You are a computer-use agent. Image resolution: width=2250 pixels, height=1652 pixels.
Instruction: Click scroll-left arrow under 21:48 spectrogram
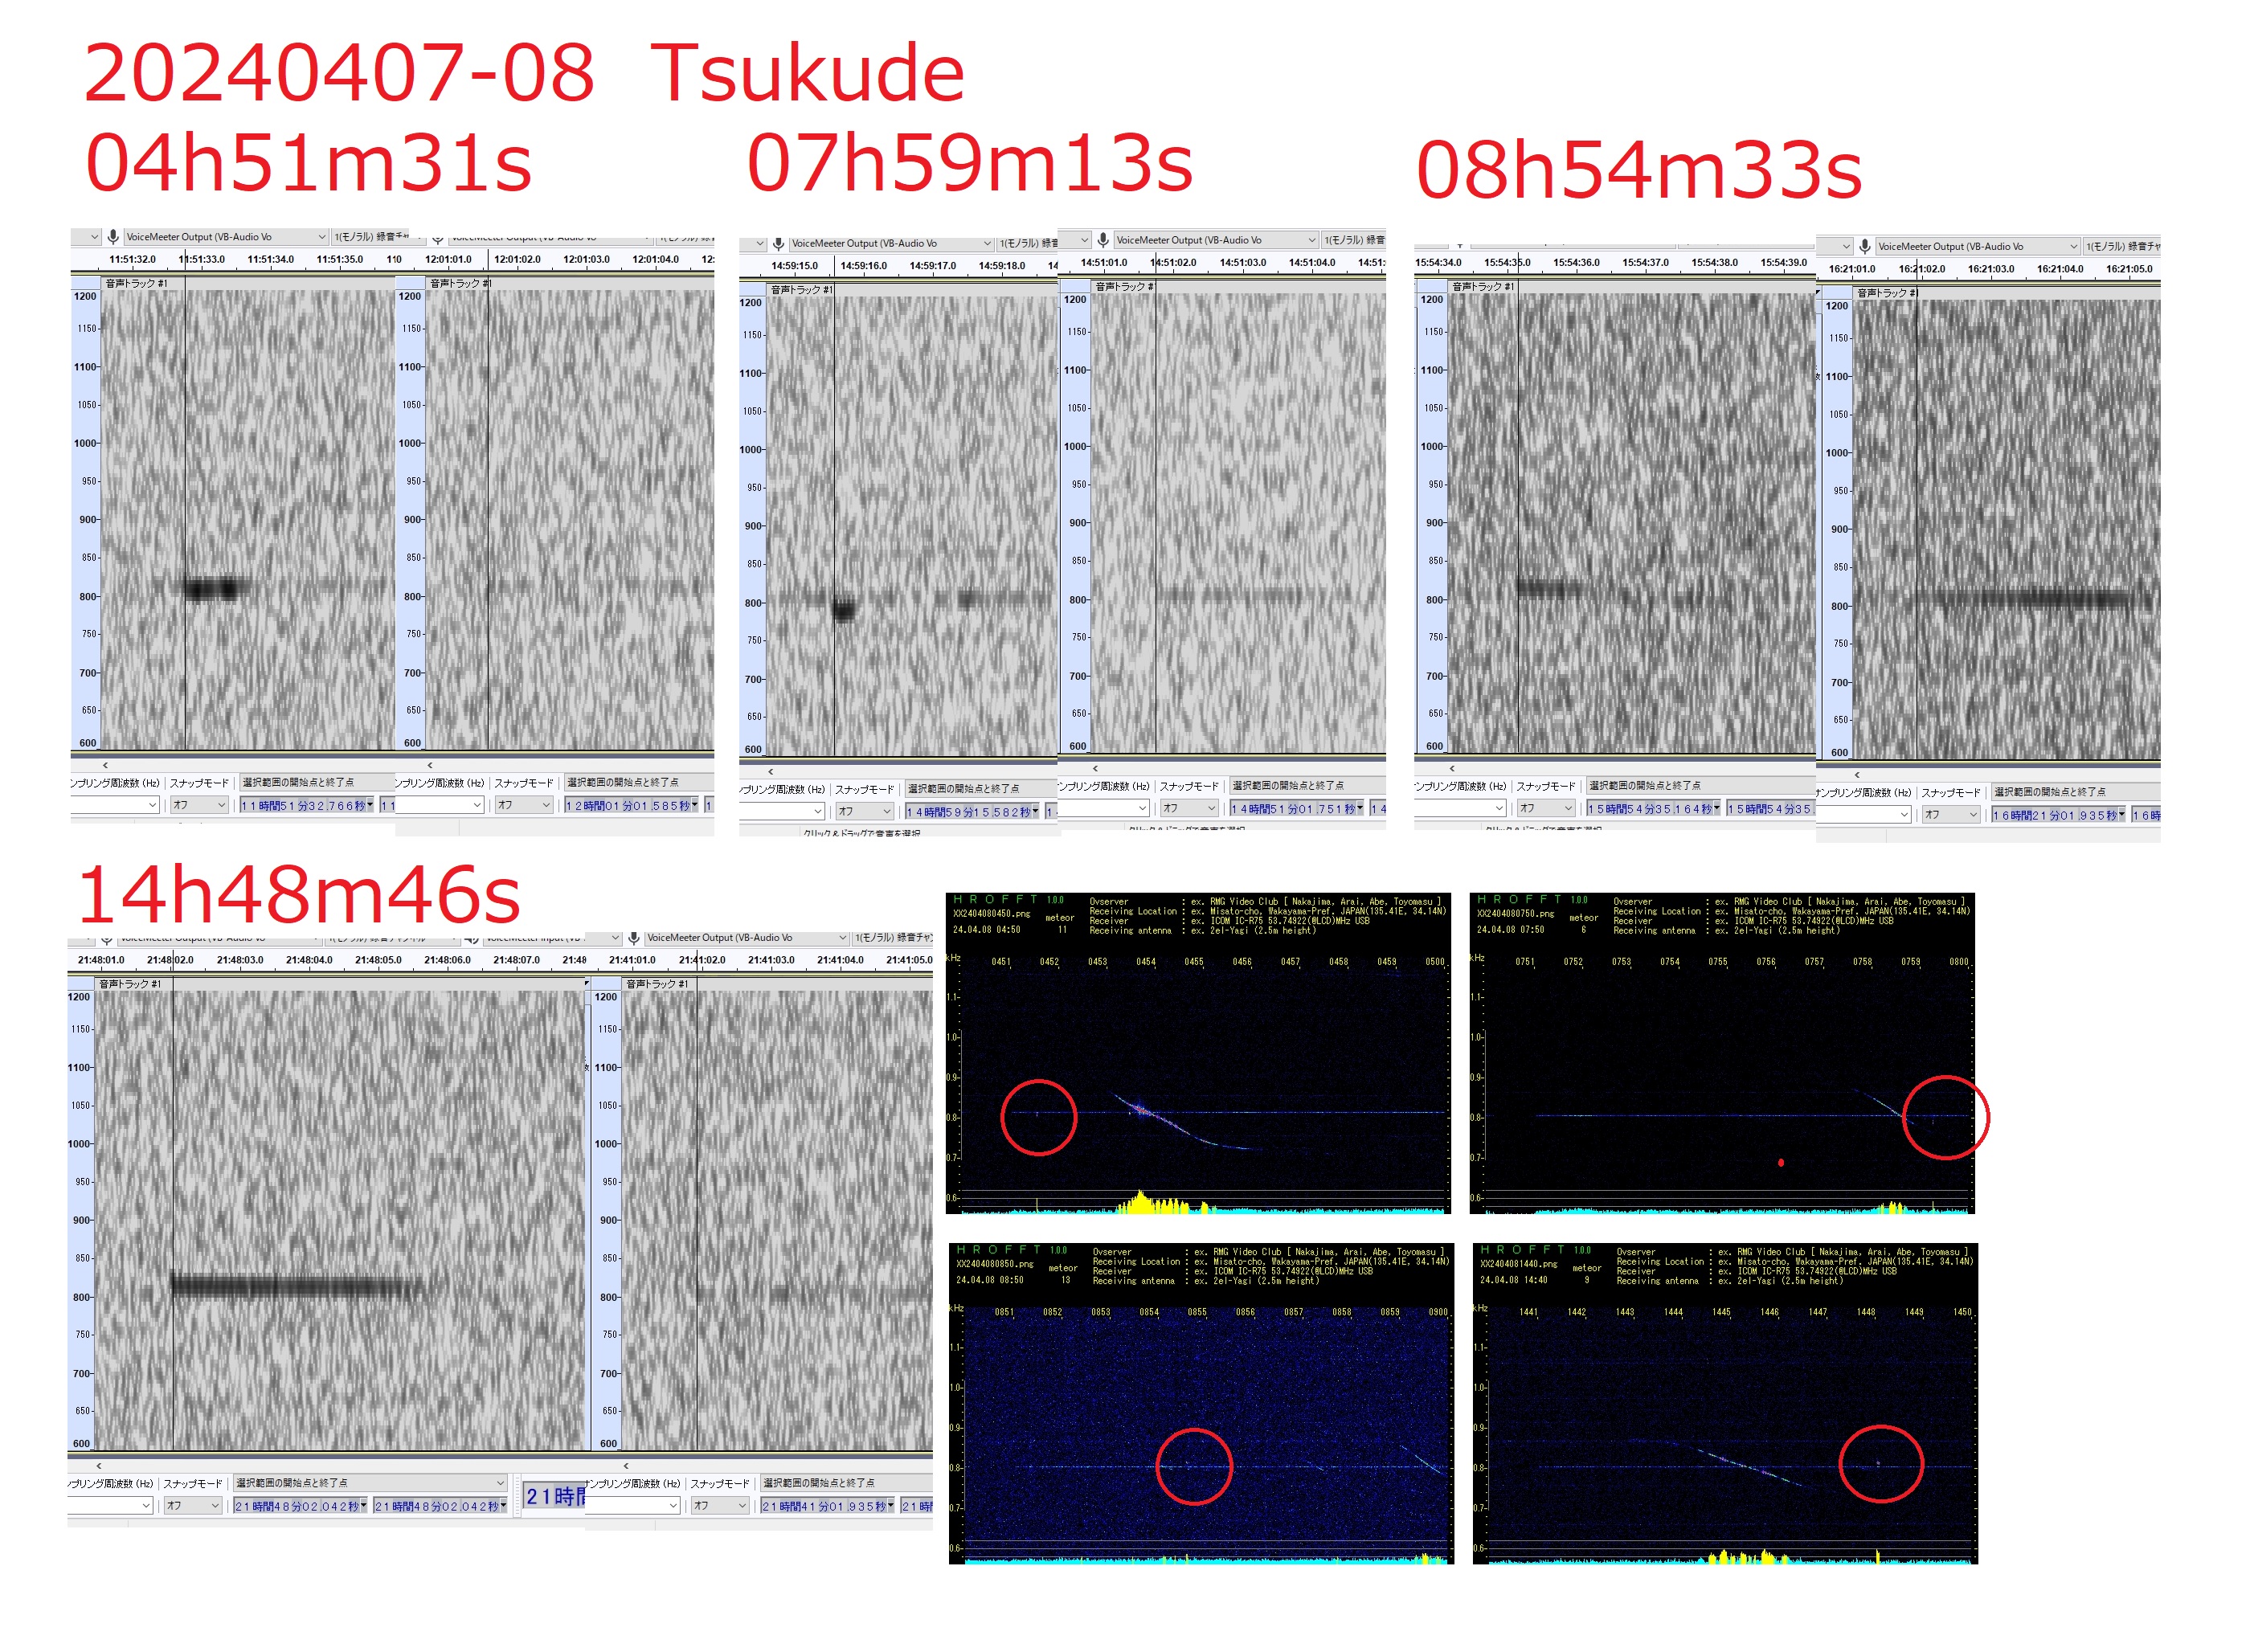click(99, 1466)
